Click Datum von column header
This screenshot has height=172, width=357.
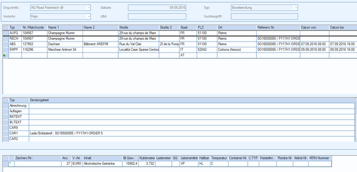pyautogui.click(x=315, y=28)
